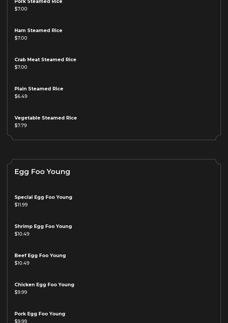Click Crab Meat Steamed Rice $7.00 price

pyautogui.click(x=21, y=67)
